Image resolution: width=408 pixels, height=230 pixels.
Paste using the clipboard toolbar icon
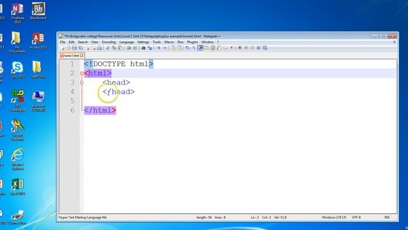point(120,48)
